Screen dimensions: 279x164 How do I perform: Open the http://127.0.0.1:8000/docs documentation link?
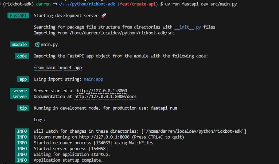tap(105, 96)
